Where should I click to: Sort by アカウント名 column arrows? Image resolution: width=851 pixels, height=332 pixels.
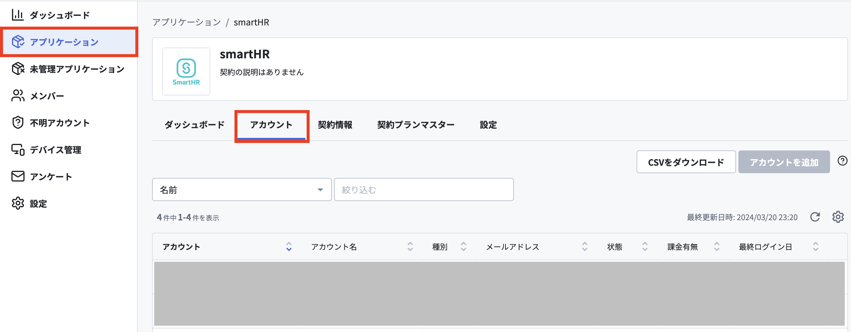pos(410,246)
